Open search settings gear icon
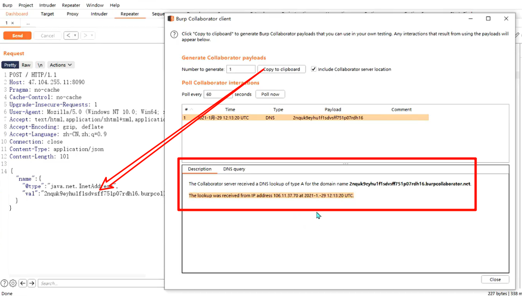 tap(13, 283)
